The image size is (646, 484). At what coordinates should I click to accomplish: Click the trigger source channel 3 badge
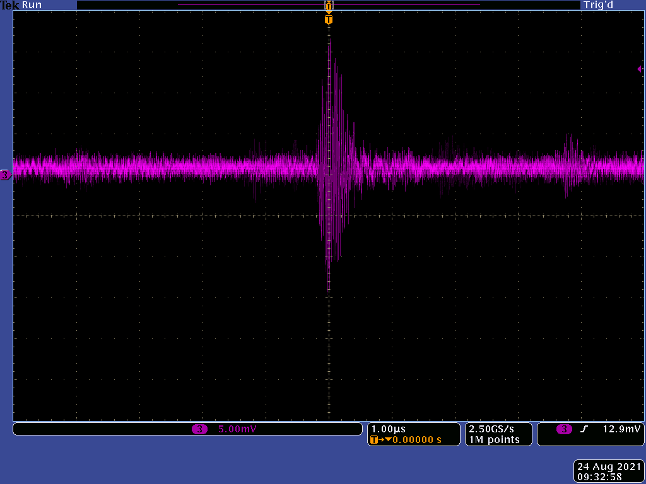pyautogui.click(x=564, y=429)
